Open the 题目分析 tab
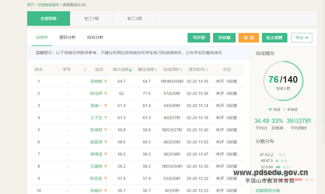The width and height of the screenshot is (325, 194). 67,37
